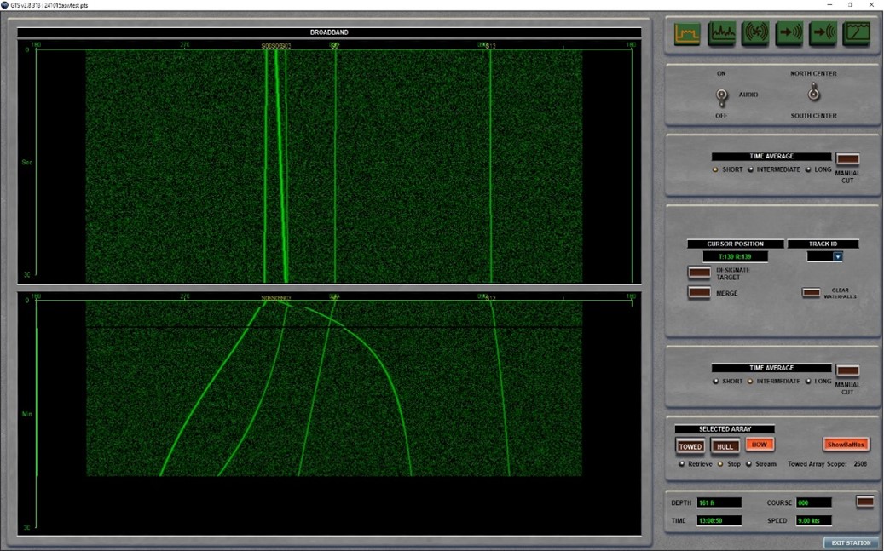Click the SPEED readout field
The height and width of the screenshot is (551, 884).
coord(813,521)
